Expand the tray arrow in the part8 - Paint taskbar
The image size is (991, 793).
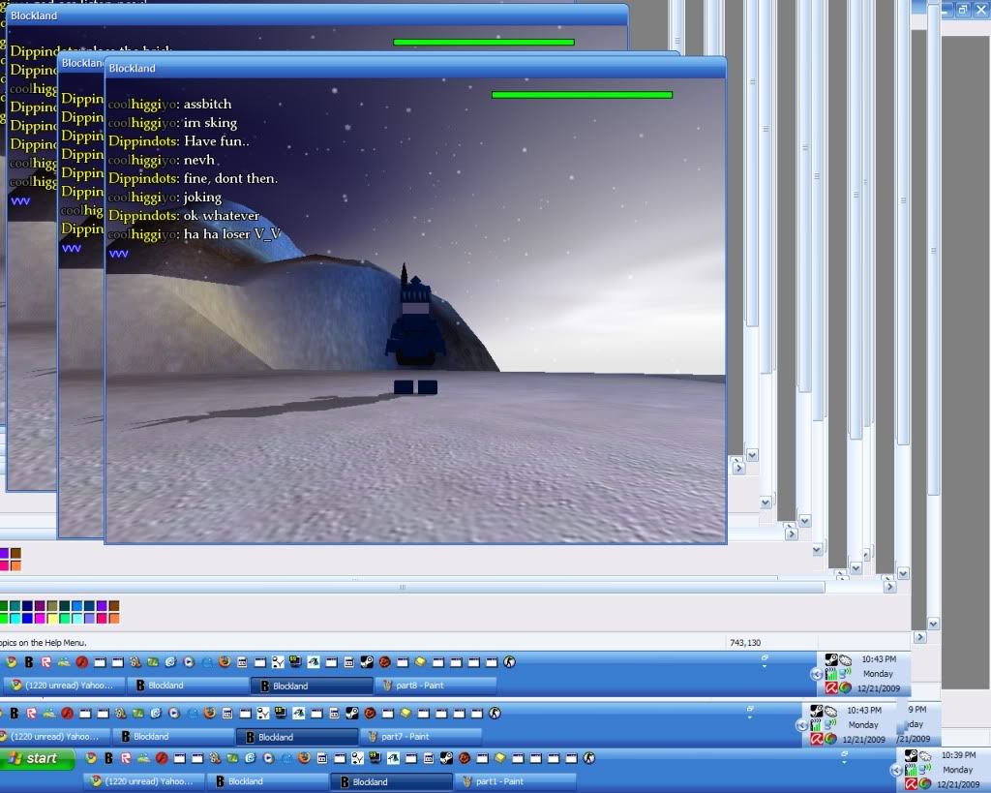pos(816,674)
